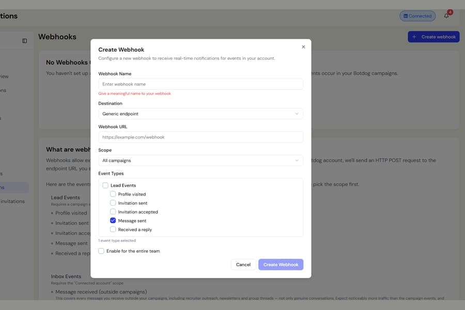Enable for the entire team checkbox
The height and width of the screenshot is (310, 465).
click(101, 251)
